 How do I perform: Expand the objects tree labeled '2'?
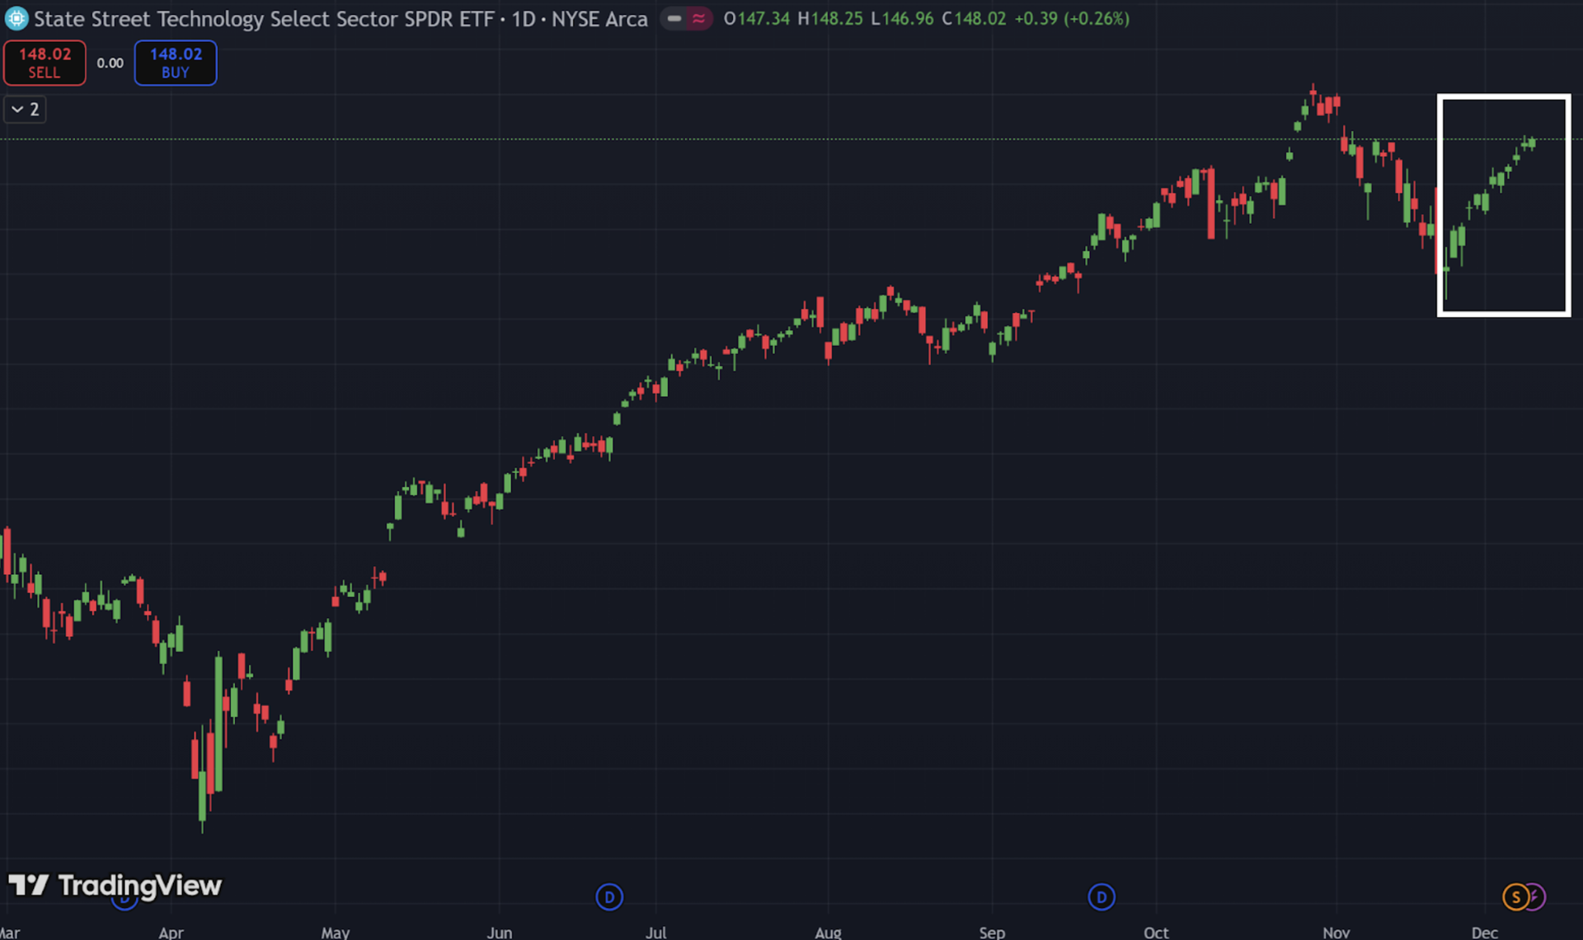(x=25, y=109)
